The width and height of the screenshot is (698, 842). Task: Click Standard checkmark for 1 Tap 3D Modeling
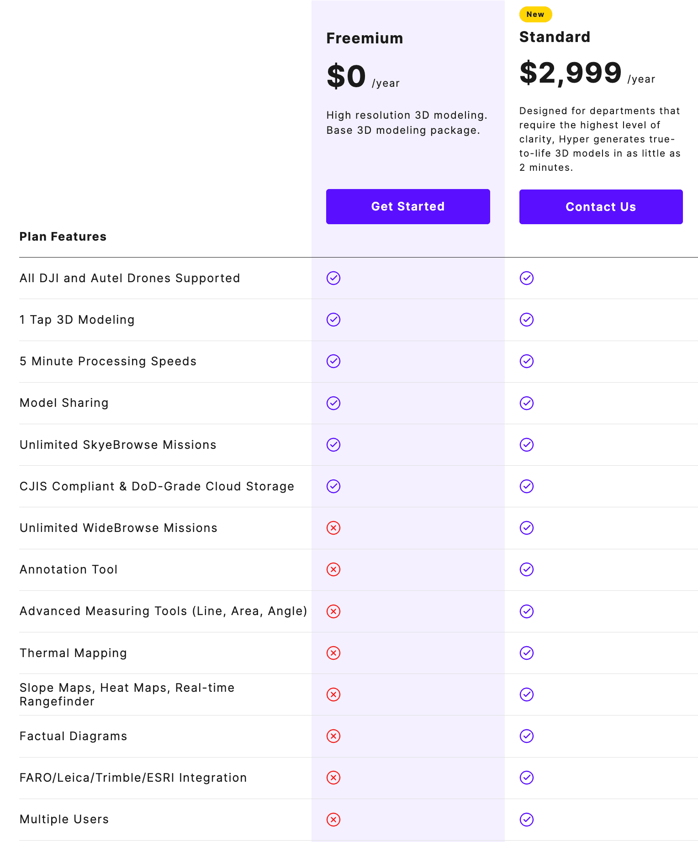coord(527,320)
